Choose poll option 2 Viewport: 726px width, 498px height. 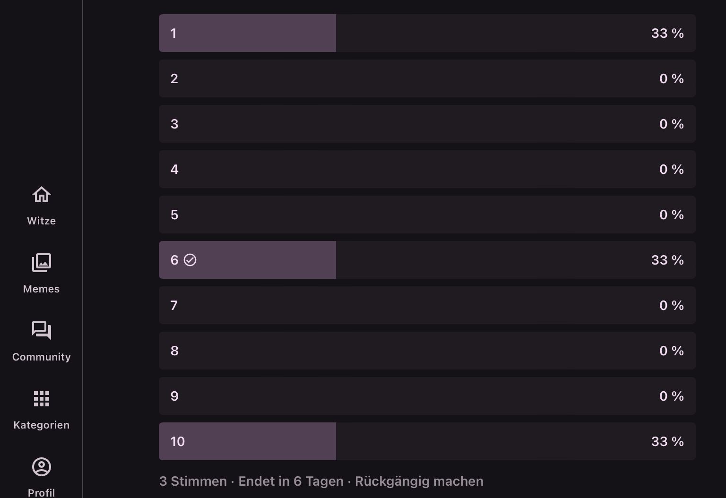[427, 78]
